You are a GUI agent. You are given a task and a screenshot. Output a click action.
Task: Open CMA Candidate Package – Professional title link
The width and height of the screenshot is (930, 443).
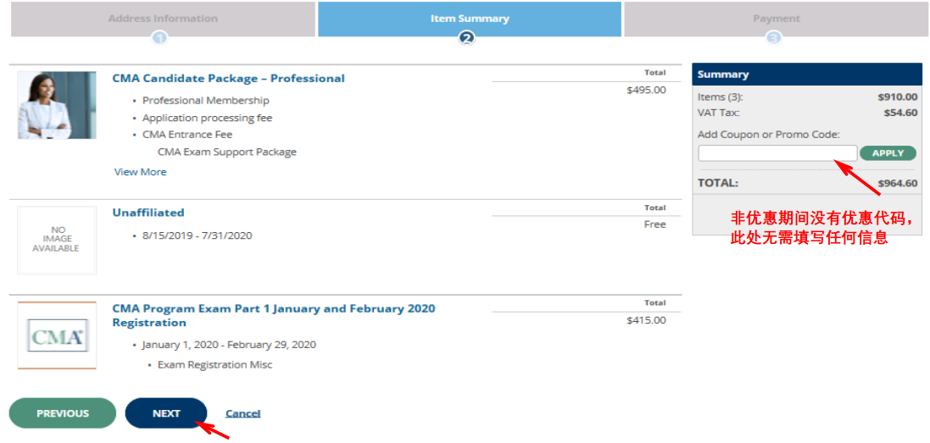pos(228,78)
